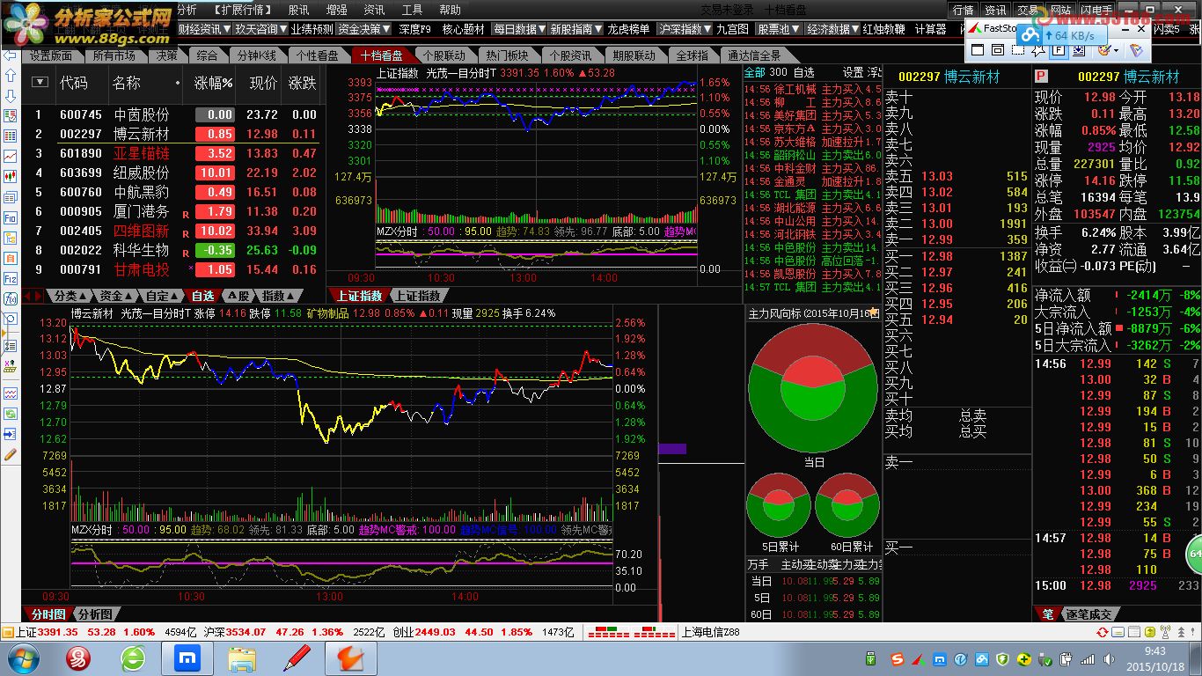
Task: Click 设置 in news feed header
Action: coord(853,72)
